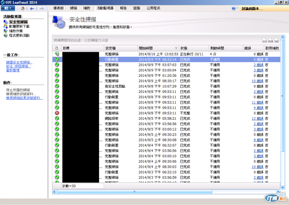289x205 pixels.
Task: Click green check icon of 高安全性弱點 row
Action: 57,86
